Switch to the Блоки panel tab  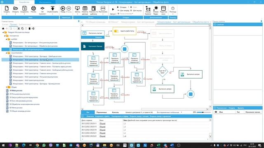pos(5,25)
